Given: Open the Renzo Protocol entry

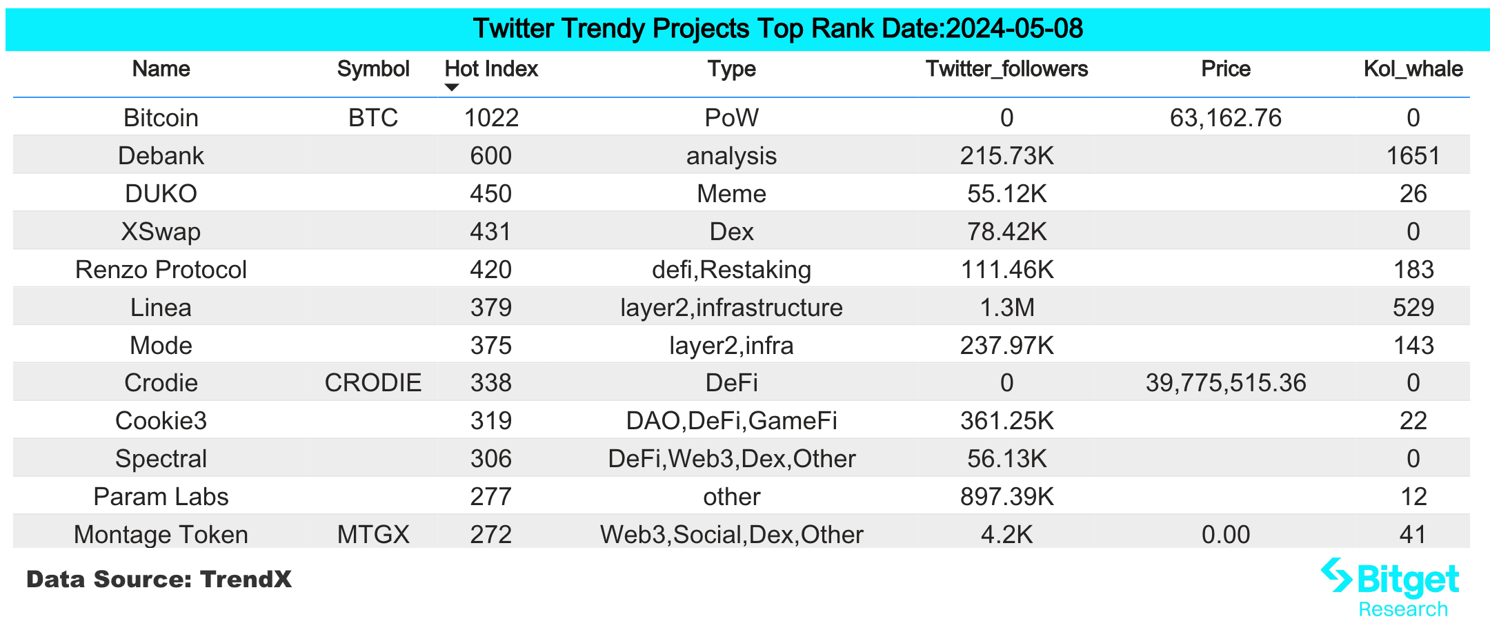Looking at the screenshot, I should point(161,270).
